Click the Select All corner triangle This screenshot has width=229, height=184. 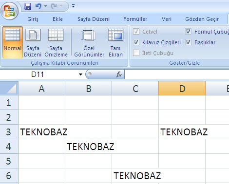(9, 88)
